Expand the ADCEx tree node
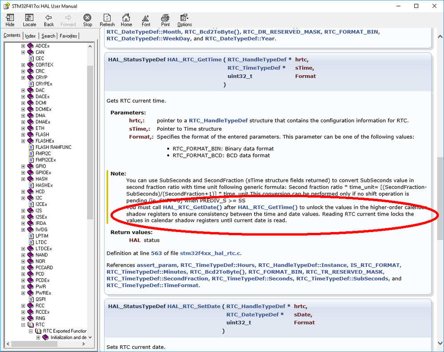 point(23,46)
